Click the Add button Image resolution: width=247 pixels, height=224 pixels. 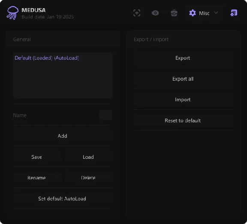(63, 136)
